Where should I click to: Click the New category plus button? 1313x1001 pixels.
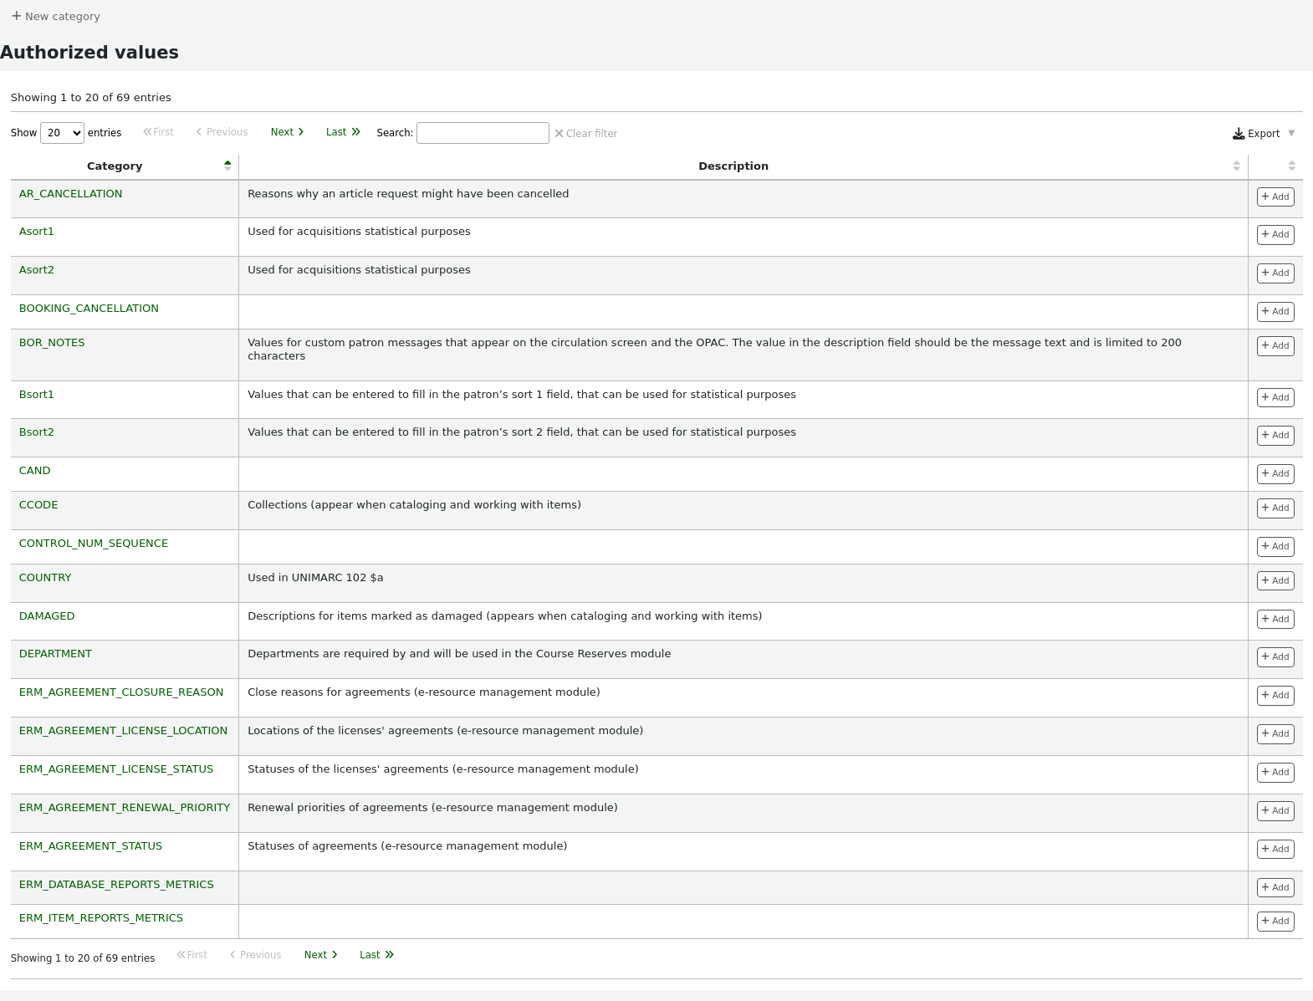click(x=55, y=16)
